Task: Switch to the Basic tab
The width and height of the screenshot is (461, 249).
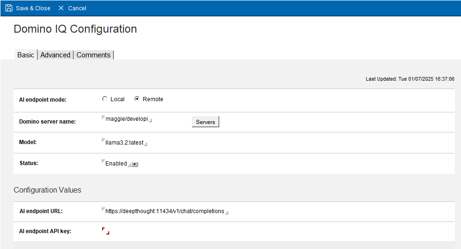Action: point(26,55)
